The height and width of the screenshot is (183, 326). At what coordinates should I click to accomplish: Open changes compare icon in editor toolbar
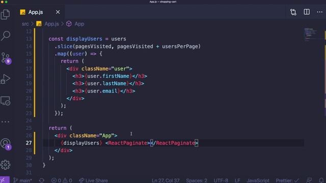click(x=293, y=12)
